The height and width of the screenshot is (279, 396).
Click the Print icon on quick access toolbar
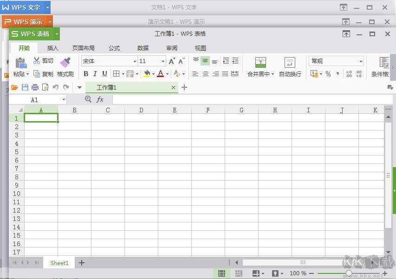35,87
